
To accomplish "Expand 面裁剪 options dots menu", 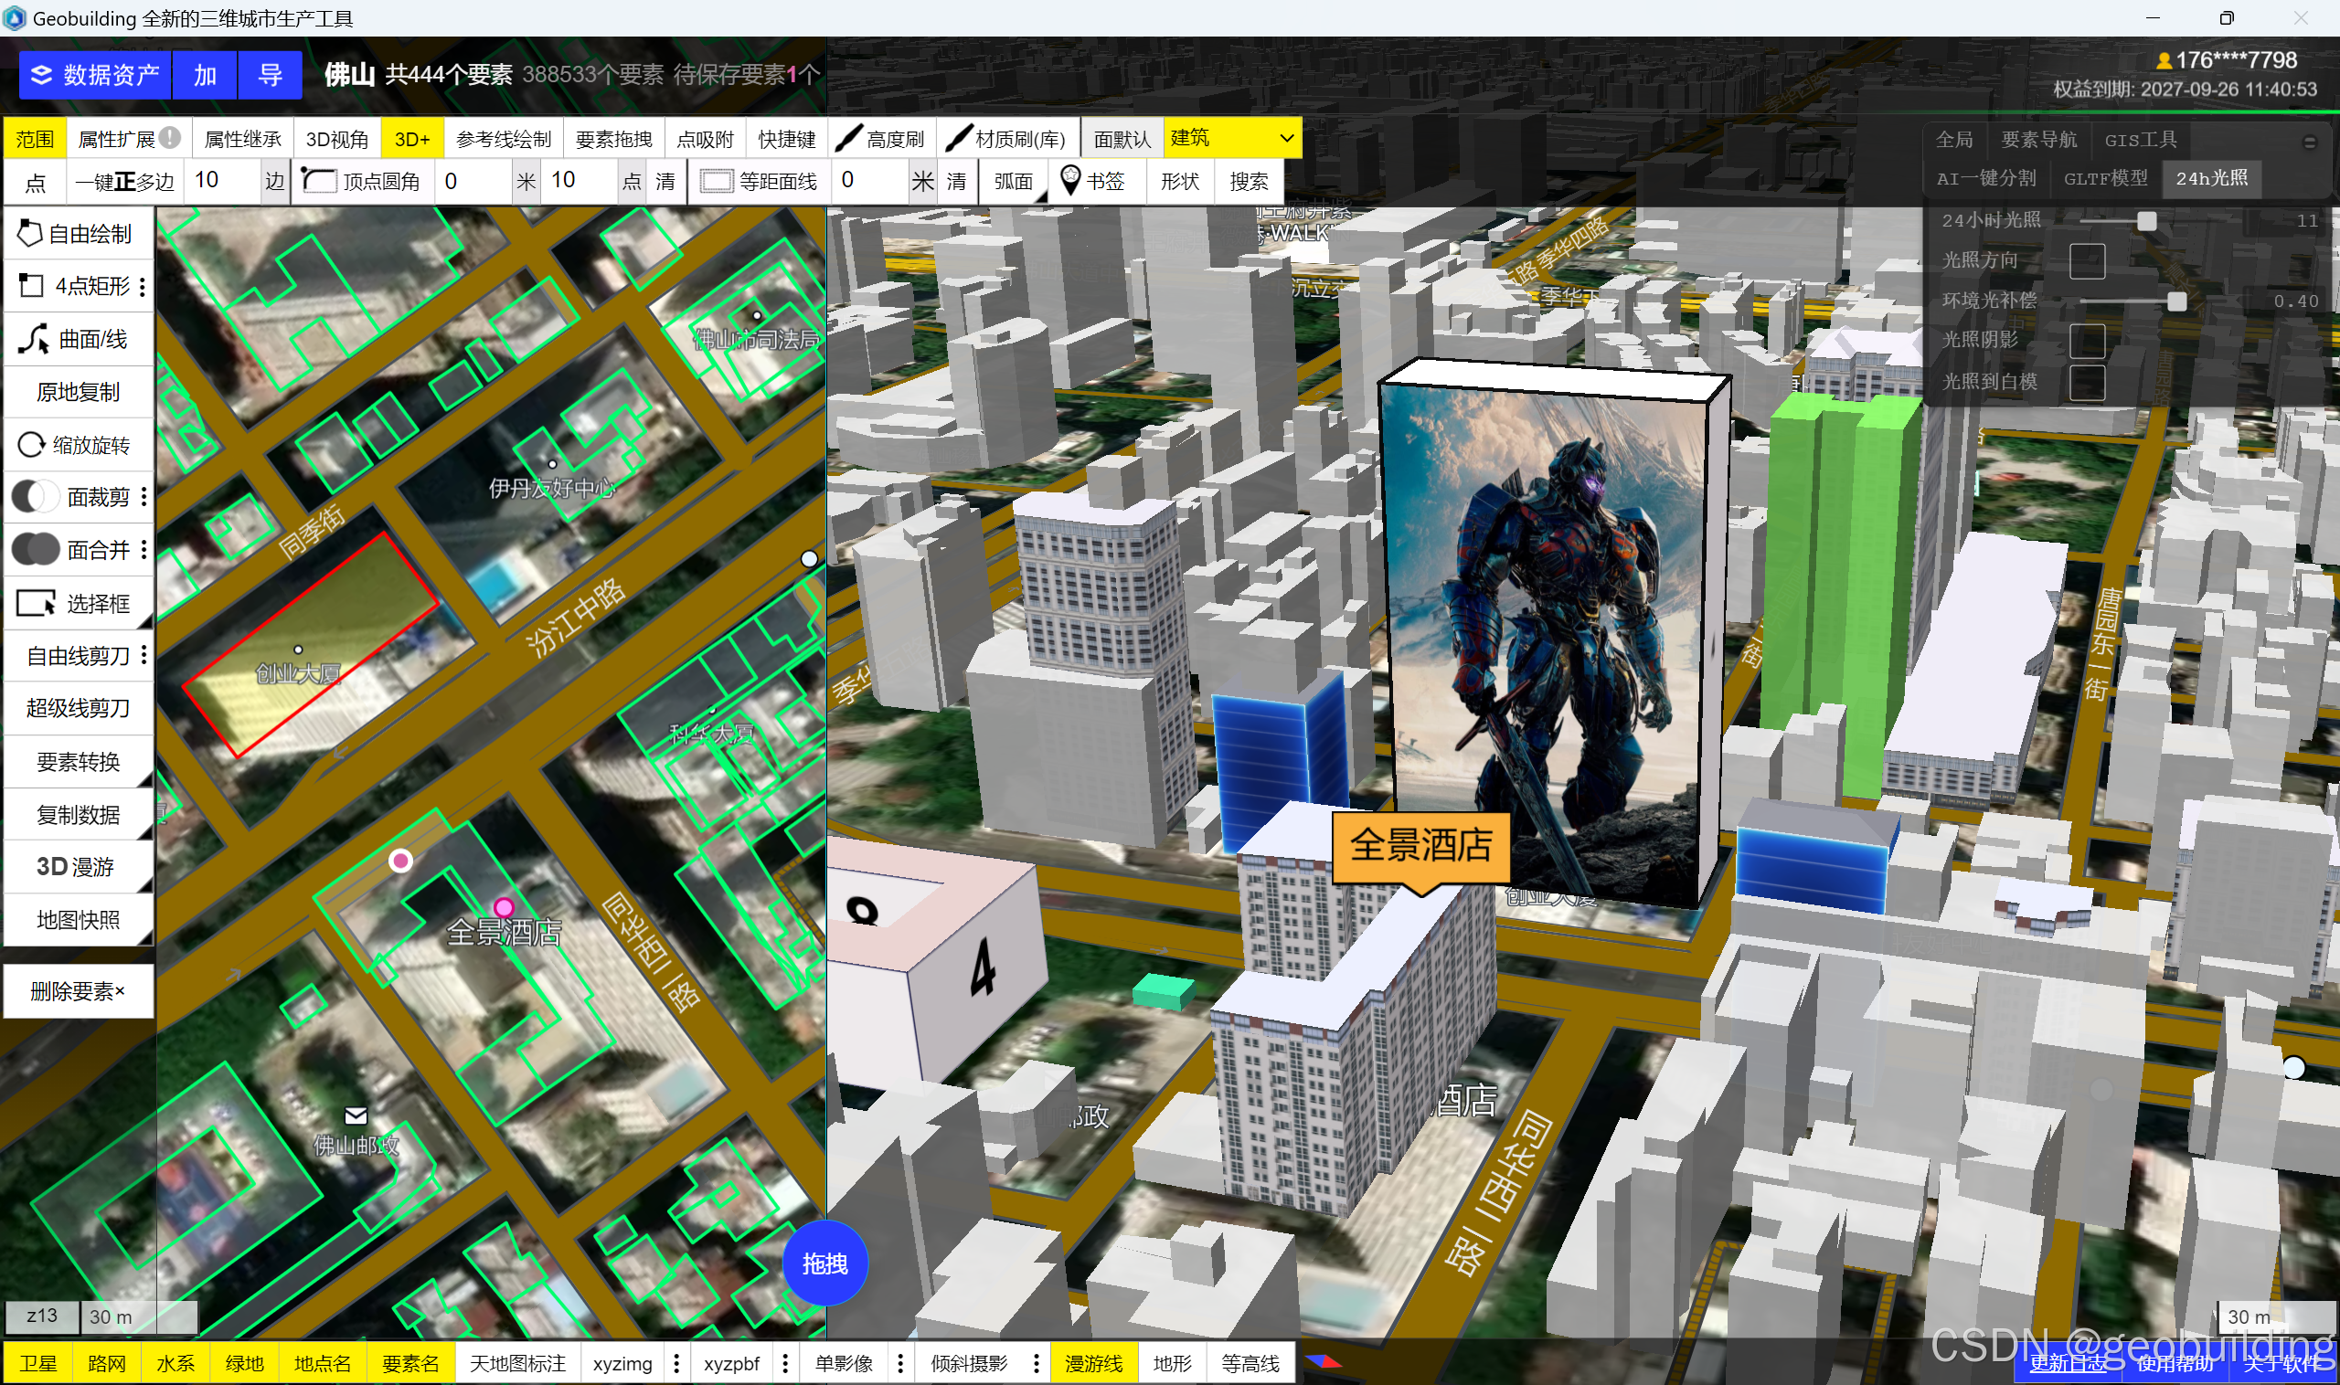I will [x=144, y=496].
